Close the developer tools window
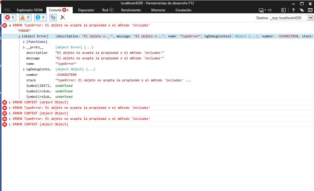314x191 pixels. (310, 3)
